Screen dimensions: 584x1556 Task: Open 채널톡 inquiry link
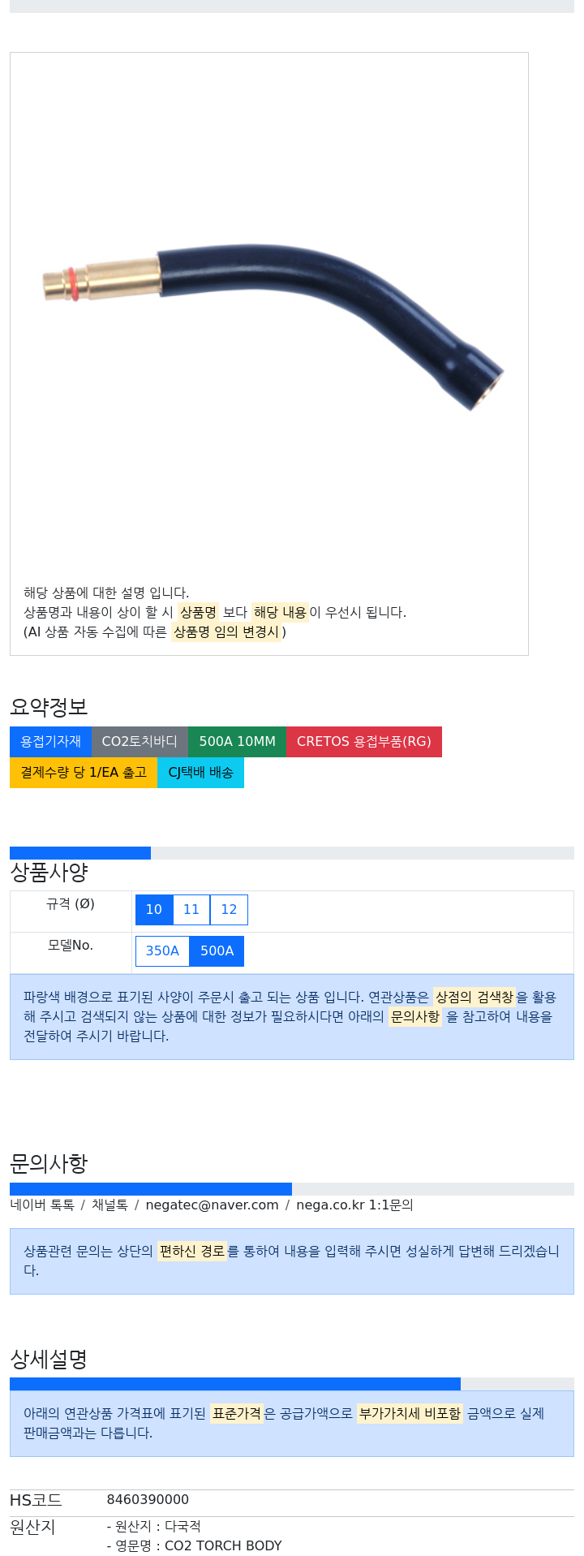click(x=109, y=1205)
